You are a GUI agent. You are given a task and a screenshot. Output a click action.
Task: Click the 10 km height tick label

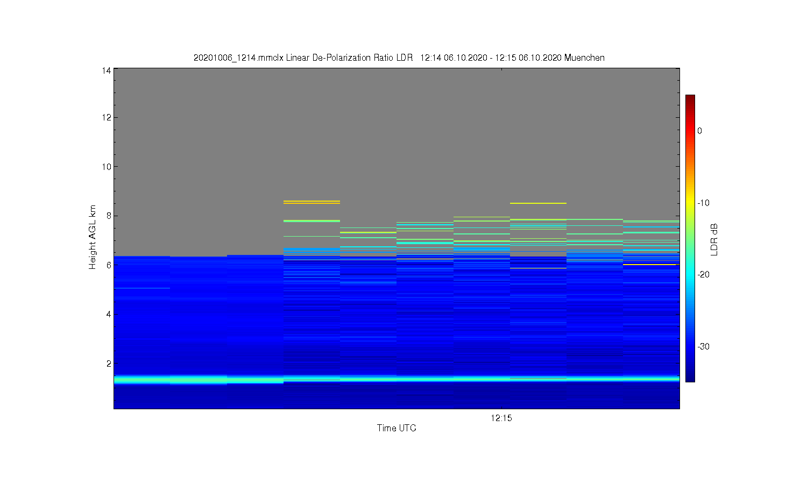tap(106, 167)
